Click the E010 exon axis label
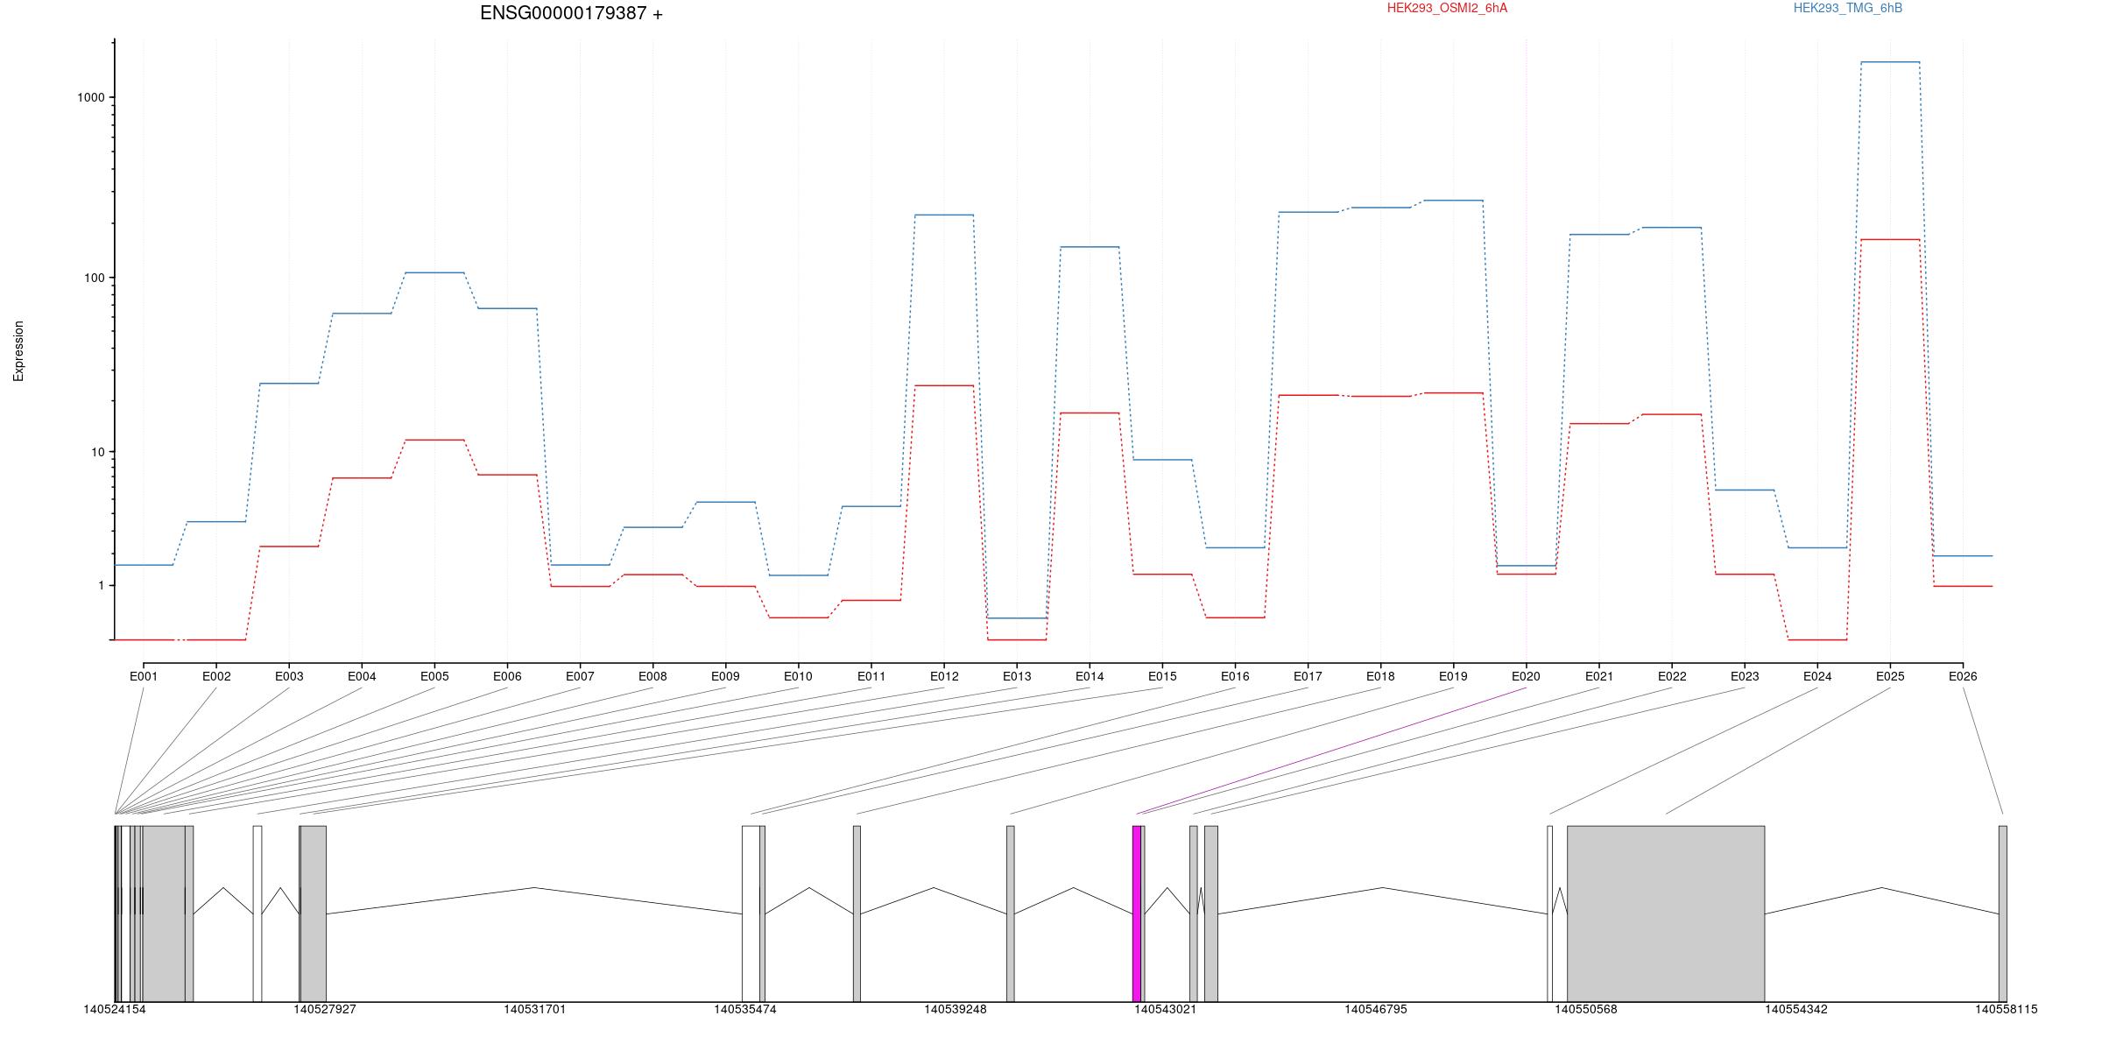Image resolution: width=2102 pixels, height=1051 pixels. (798, 676)
